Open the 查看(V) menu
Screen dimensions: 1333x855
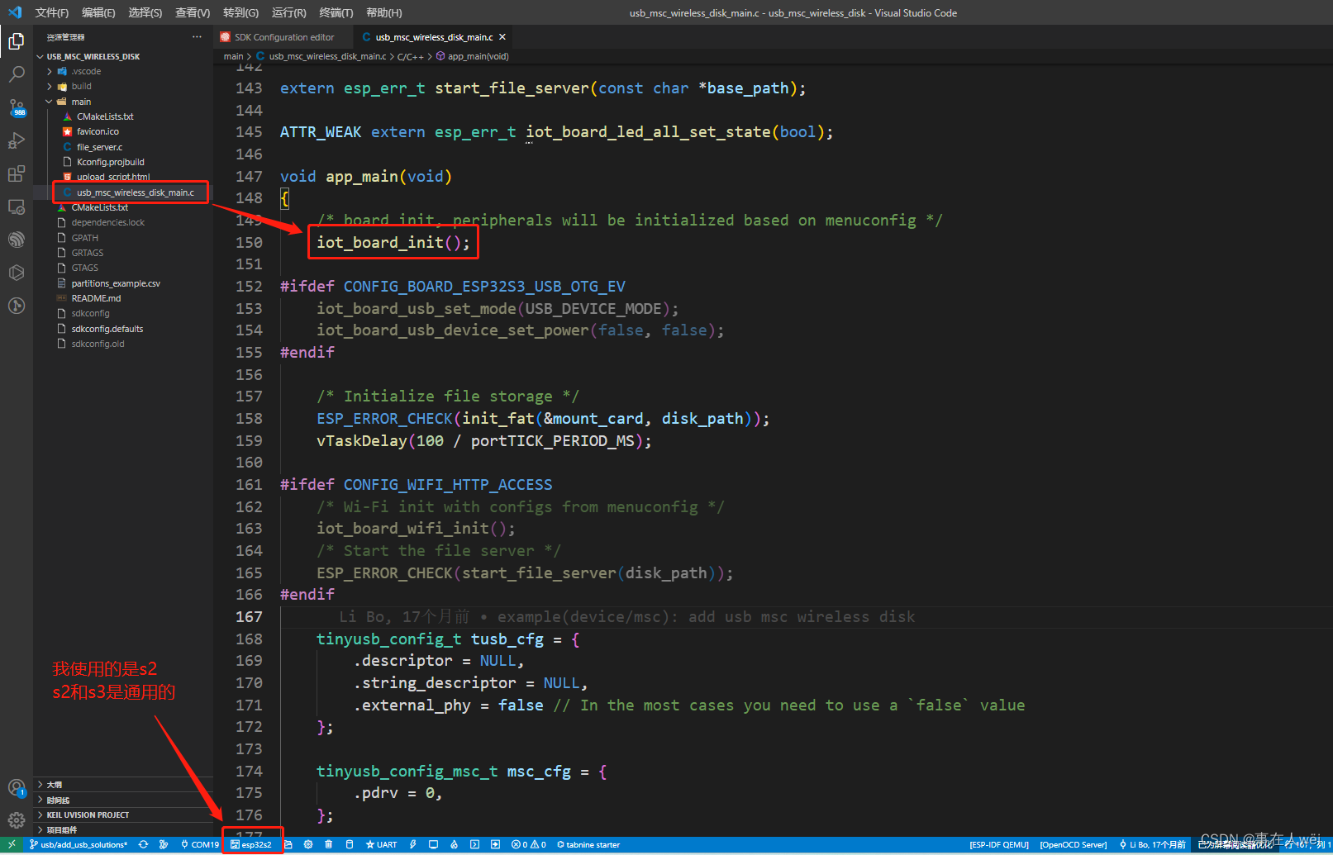click(x=192, y=12)
